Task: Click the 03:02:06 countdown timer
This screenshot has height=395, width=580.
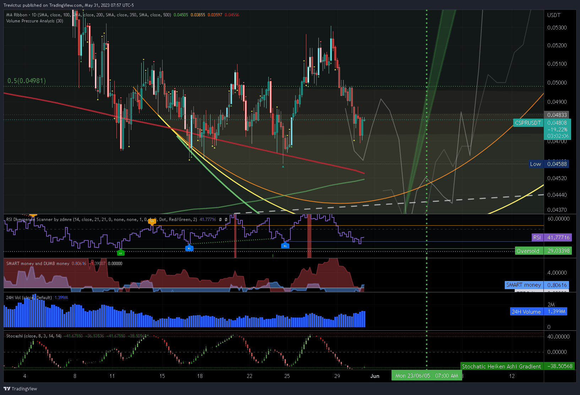Action: pyautogui.click(x=557, y=136)
